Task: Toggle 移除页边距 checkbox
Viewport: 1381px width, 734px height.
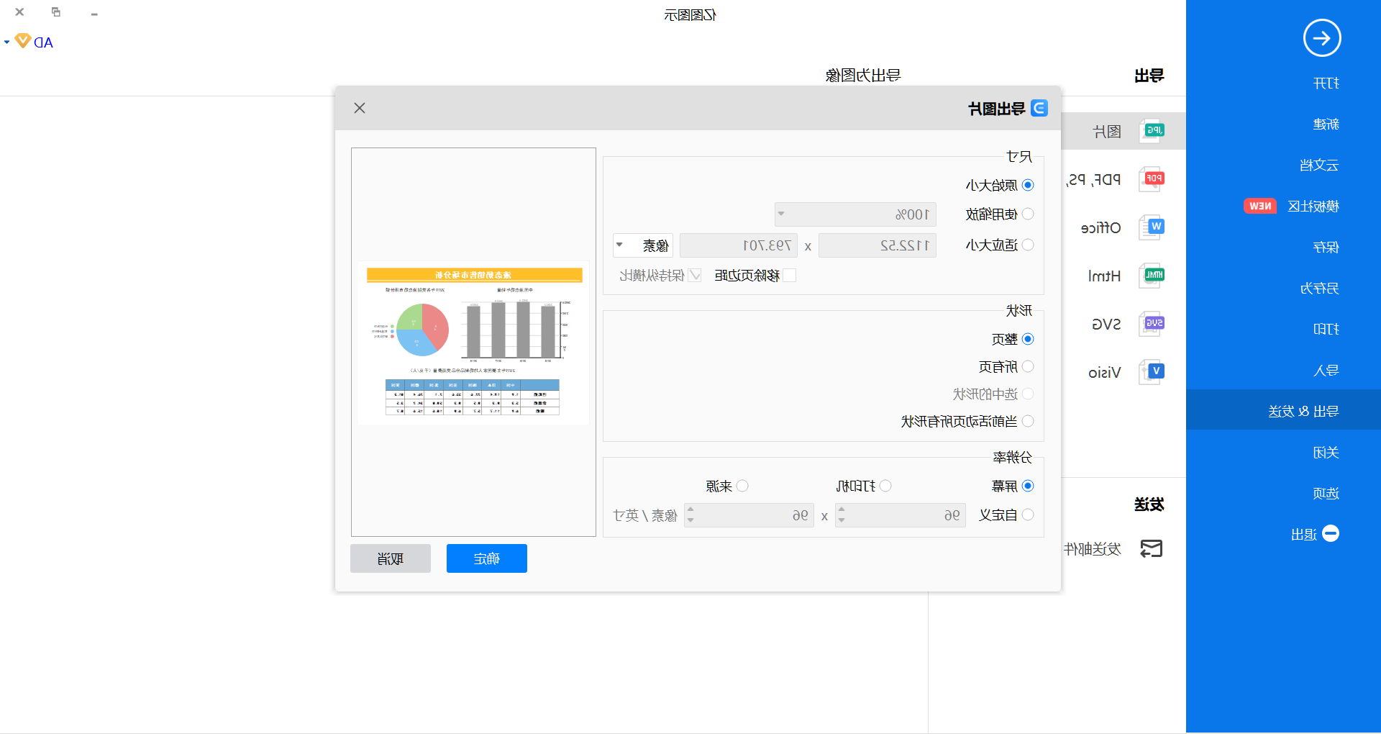Action: coord(790,275)
